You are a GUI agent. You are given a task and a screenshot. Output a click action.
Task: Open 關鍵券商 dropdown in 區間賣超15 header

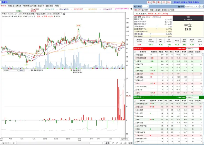click(192, 97)
